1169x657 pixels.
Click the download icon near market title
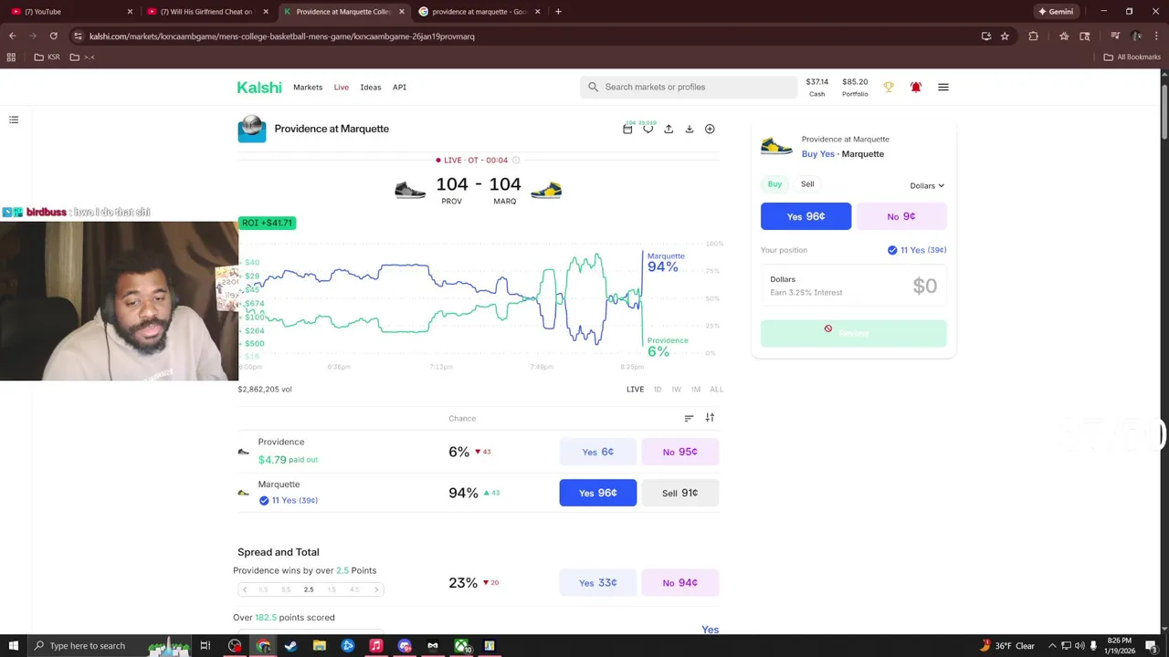pos(689,130)
